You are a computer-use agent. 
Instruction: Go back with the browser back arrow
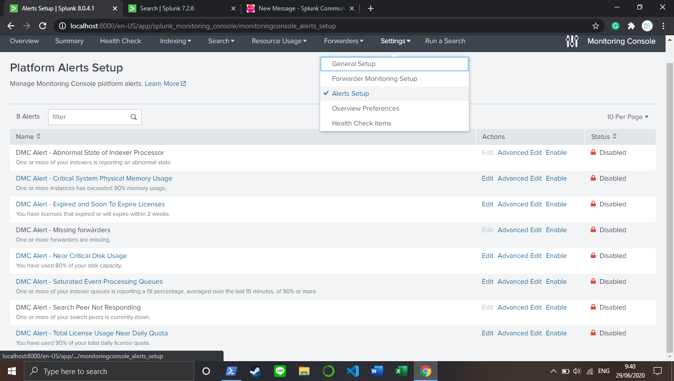click(11, 26)
